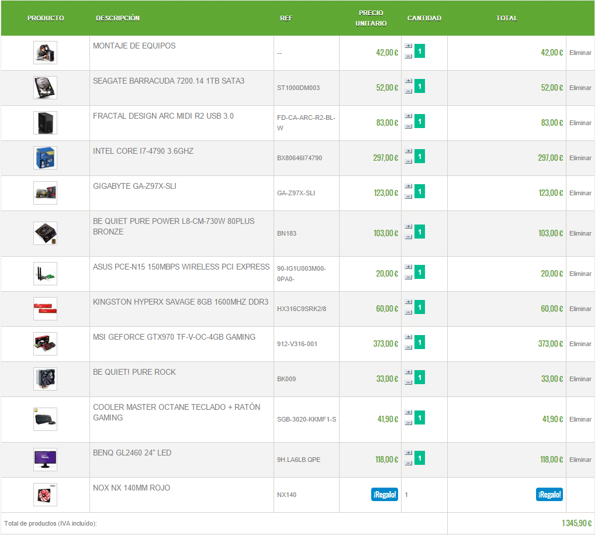
Task: Increase quantity of MSI GeForce GTX970
Action: pos(409,337)
